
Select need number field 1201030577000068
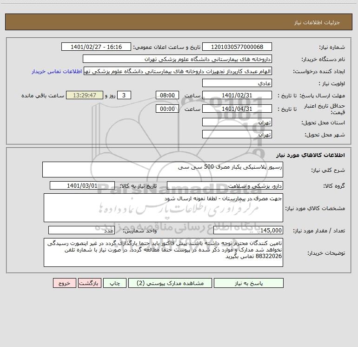click(x=237, y=47)
